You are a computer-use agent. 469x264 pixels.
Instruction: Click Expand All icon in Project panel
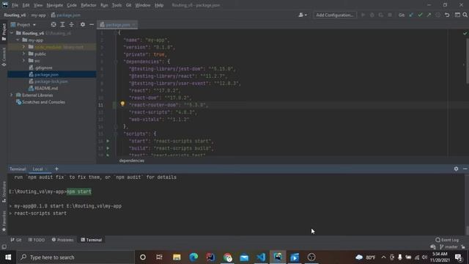(x=62, y=24)
